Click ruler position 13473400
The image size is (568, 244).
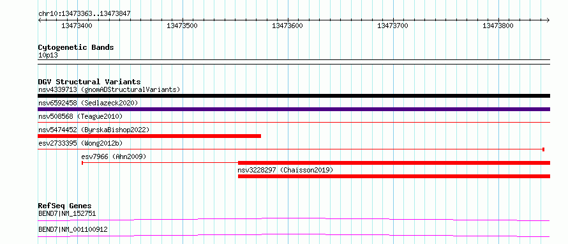click(x=77, y=26)
